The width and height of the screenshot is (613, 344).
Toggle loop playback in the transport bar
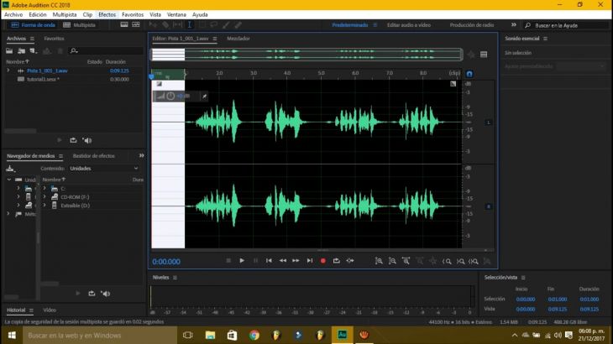pyautogui.click(x=336, y=261)
